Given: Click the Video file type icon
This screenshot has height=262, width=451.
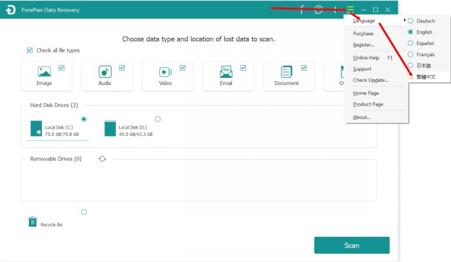Looking at the screenshot, I should pos(166,71).
